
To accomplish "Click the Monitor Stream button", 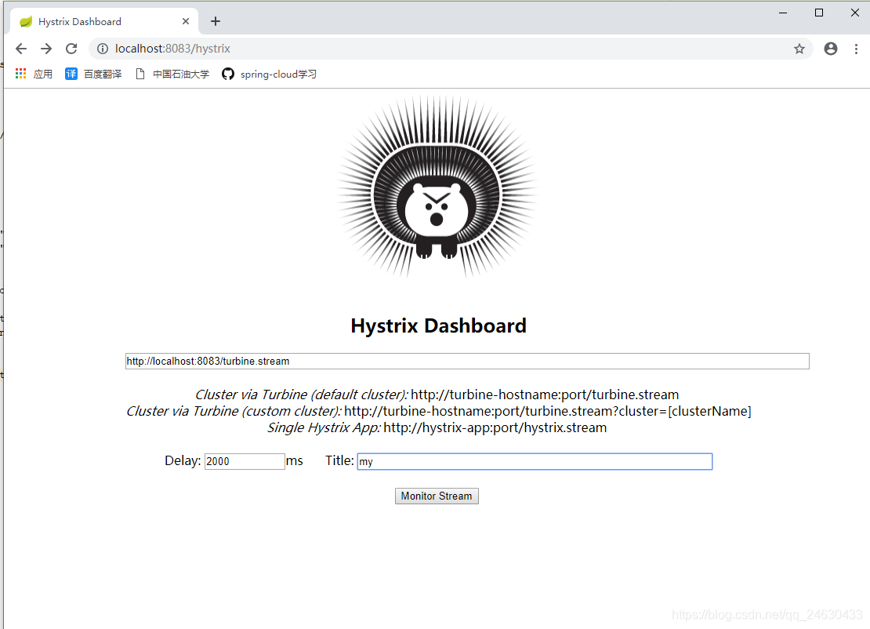I will 437,496.
